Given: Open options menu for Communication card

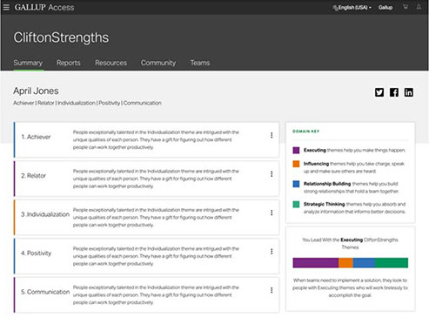Looking at the screenshot, I should coord(271,290).
